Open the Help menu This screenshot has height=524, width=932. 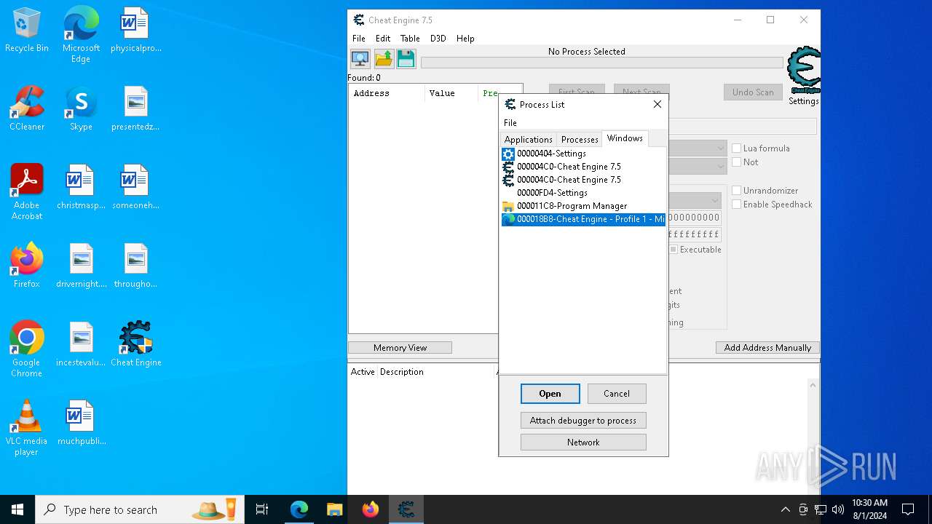click(465, 39)
